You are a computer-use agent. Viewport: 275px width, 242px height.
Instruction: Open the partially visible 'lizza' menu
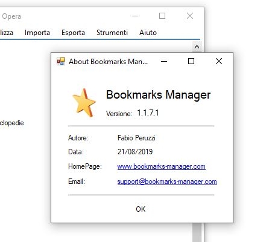[7, 33]
